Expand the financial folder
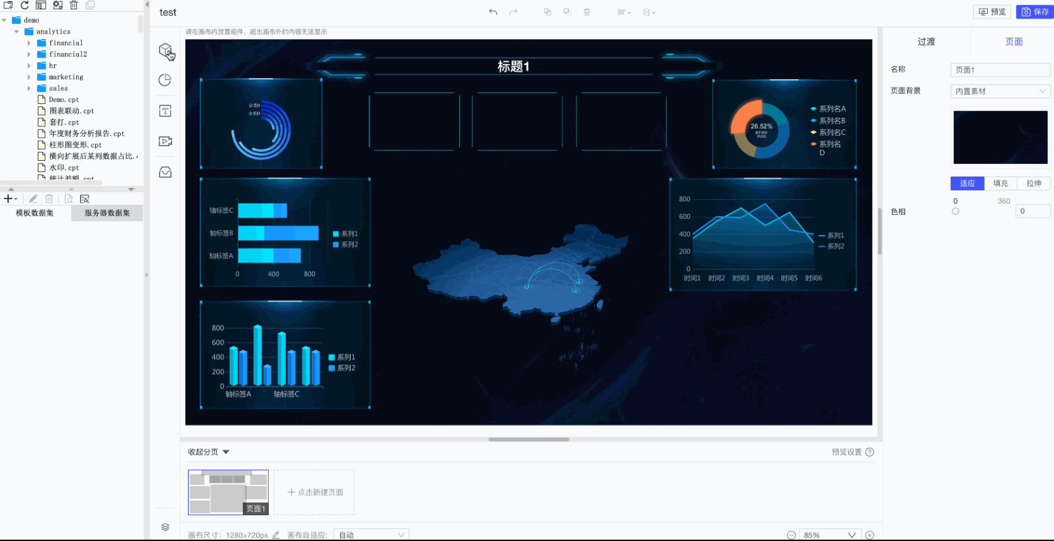Viewport: 1054px width, 541px height. coord(29,43)
